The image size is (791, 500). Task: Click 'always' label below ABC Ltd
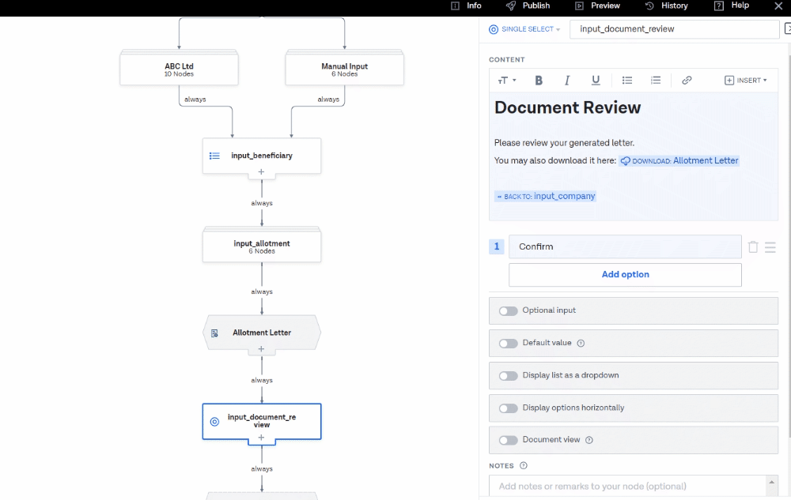click(195, 100)
